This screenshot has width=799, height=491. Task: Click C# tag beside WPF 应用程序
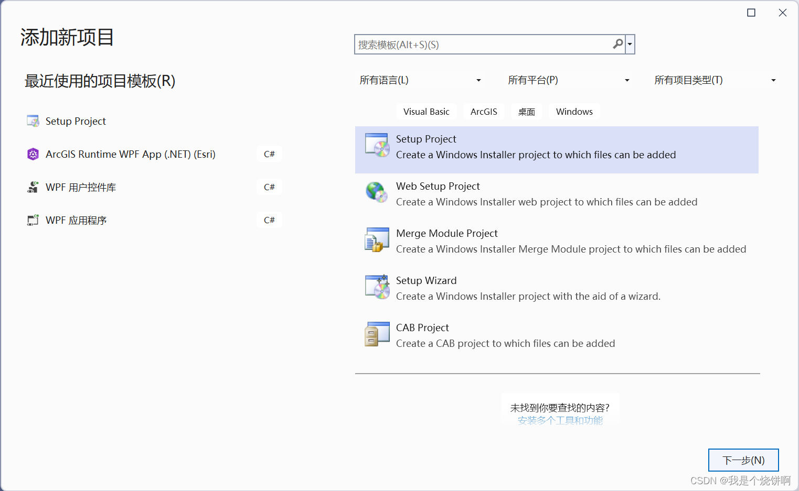269,220
